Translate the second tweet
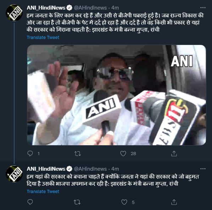Viewport: 212px width, 210px height. point(43,191)
